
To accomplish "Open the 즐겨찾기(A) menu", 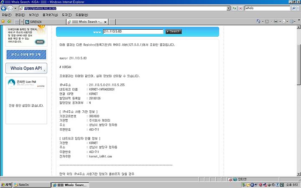I will [x=50, y=15].
